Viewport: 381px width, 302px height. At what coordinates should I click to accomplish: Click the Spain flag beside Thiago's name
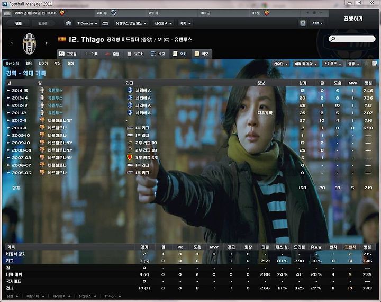tap(62, 39)
